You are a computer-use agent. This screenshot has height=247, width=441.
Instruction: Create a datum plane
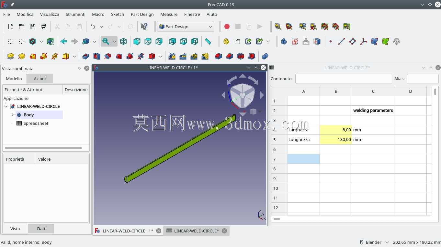(353, 41)
